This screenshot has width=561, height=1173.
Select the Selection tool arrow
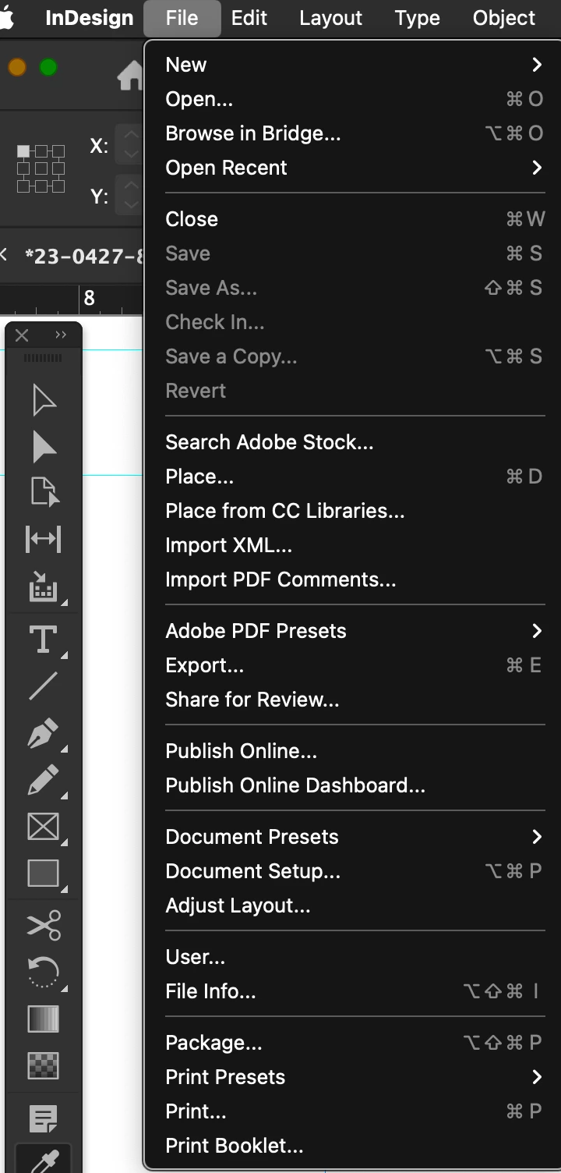44,400
